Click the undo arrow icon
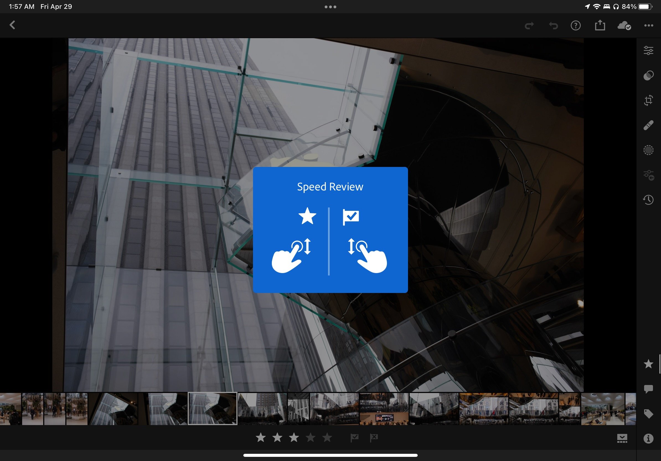661x461 pixels. (x=553, y=26)
